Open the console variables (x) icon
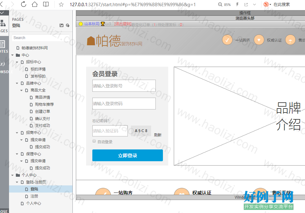 coord(2,64)
